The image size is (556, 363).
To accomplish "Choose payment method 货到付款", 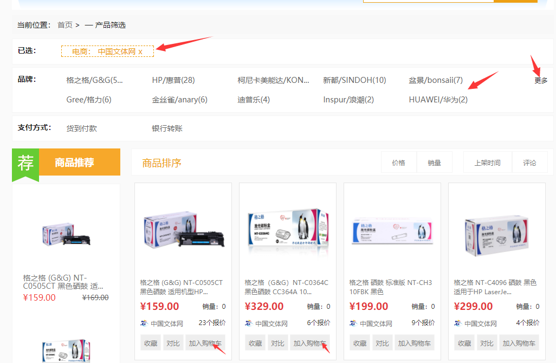I will point(81,128).
